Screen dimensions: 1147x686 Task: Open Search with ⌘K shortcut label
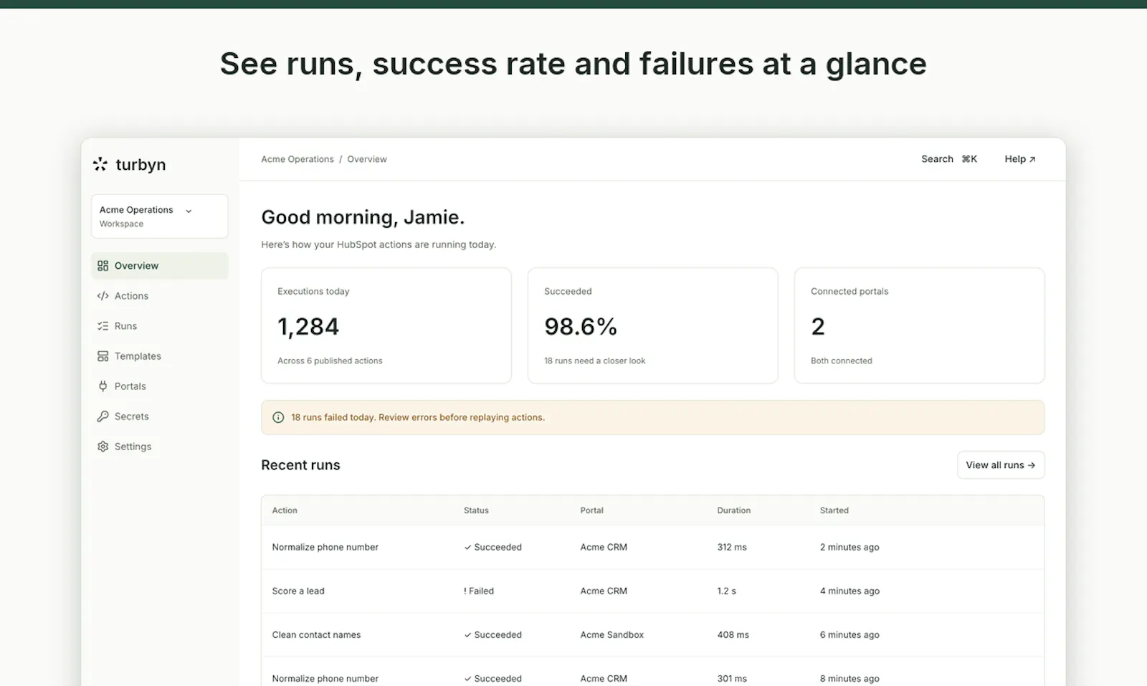[949, 159]
